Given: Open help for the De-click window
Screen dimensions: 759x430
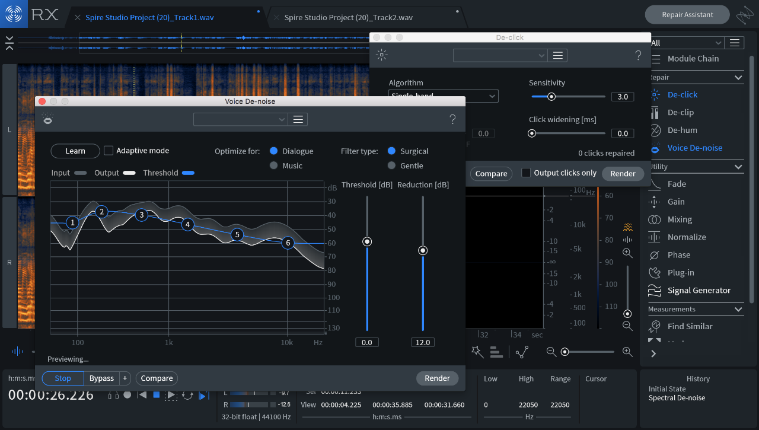Looking at the screenshot, I should click(638, 56).
